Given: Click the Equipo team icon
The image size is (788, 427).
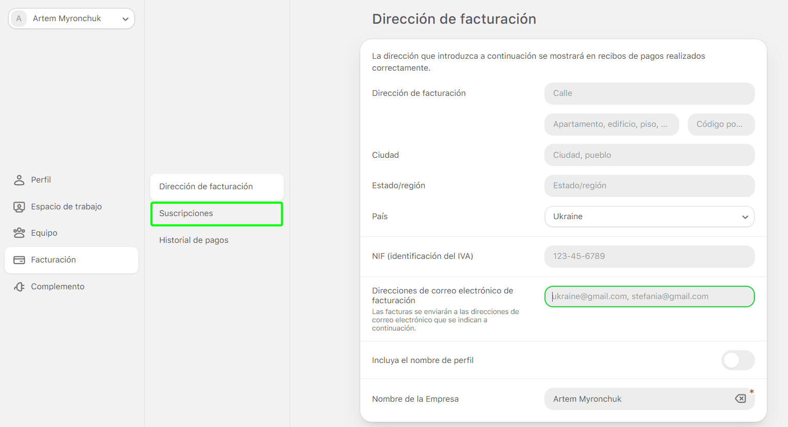Looking at the screenshot, I should (19, 233).
